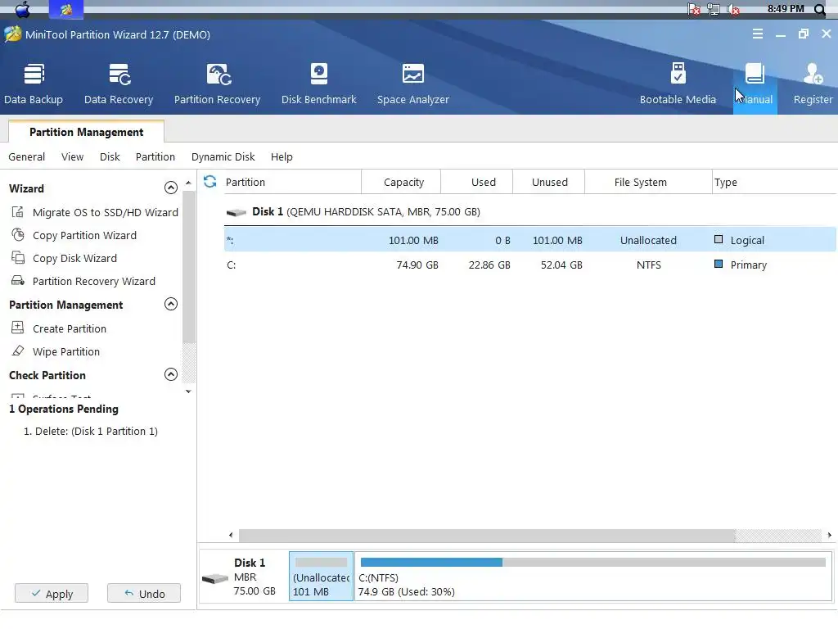Open the Help menu

pyautogui.click(x=282, y=156)
